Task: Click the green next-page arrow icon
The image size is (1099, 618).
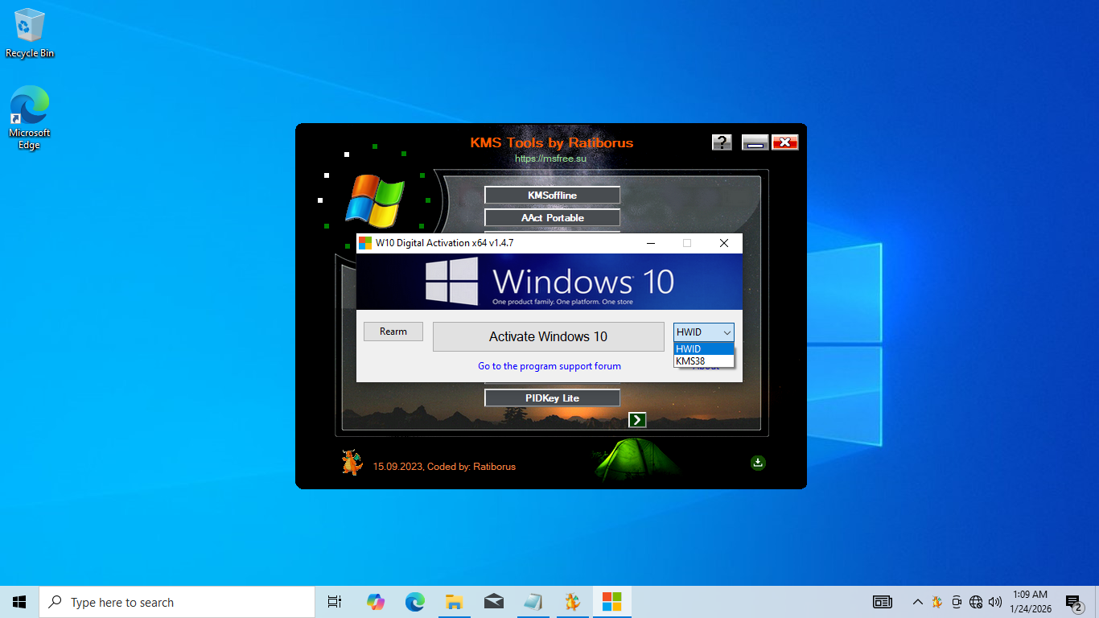Action: (637, 419)
